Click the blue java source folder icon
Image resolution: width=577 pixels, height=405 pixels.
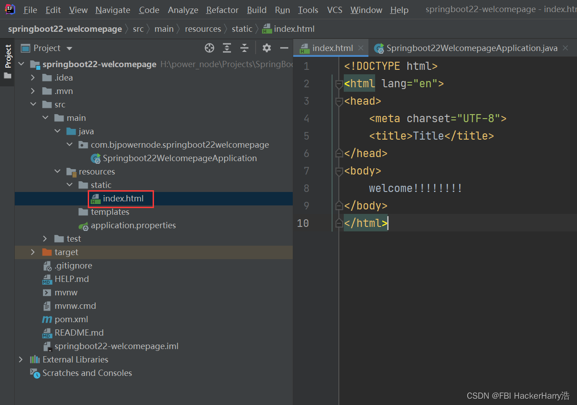click(x=71, y=132)
